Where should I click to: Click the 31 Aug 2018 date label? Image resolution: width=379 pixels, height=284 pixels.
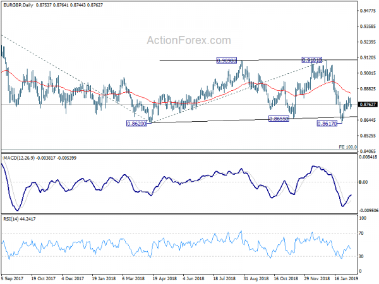[256, 278]
